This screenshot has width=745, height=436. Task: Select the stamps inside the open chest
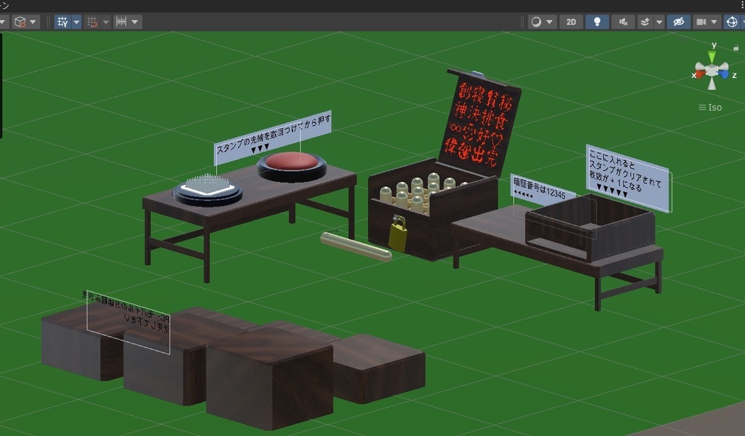421,193
